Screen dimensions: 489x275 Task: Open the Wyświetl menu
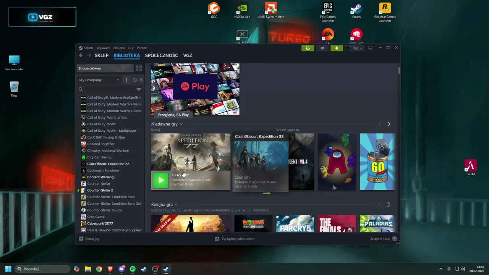click(x=103, y=48)
